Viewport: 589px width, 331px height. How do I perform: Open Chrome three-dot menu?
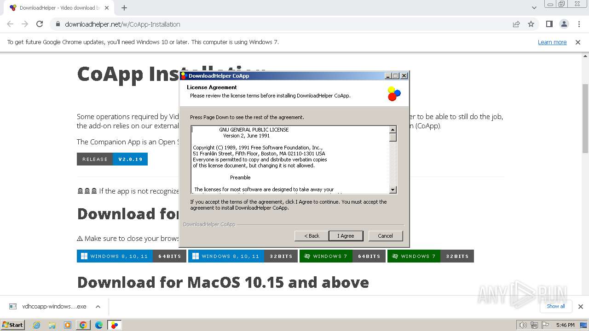pyautogui.click(x=579, y=24)
